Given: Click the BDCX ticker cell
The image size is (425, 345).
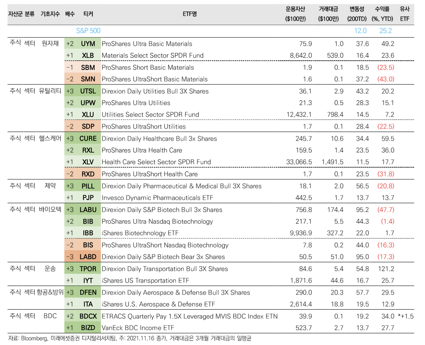Looking at the screenshot, I should point(88,316).
